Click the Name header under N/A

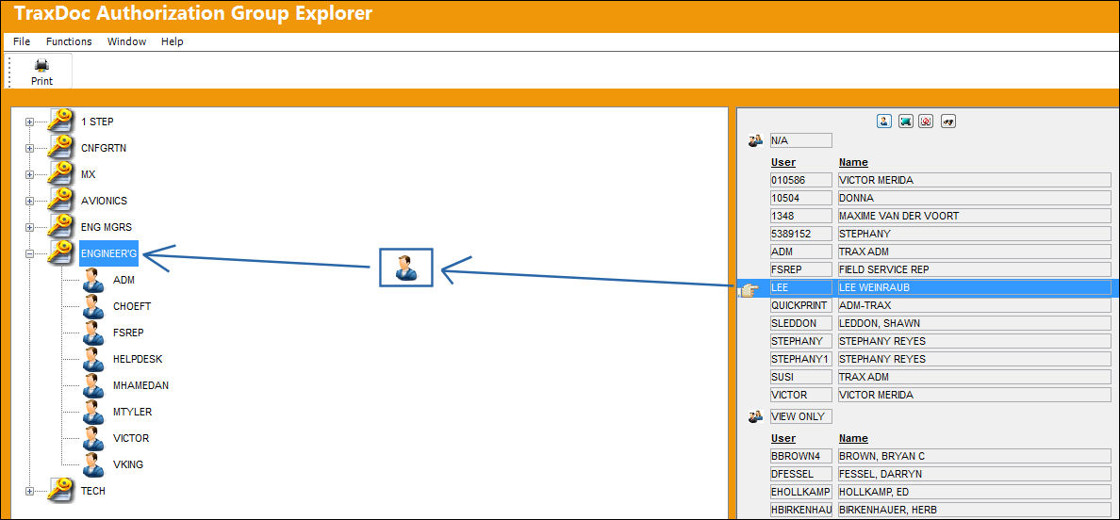(x=853, y=162)
